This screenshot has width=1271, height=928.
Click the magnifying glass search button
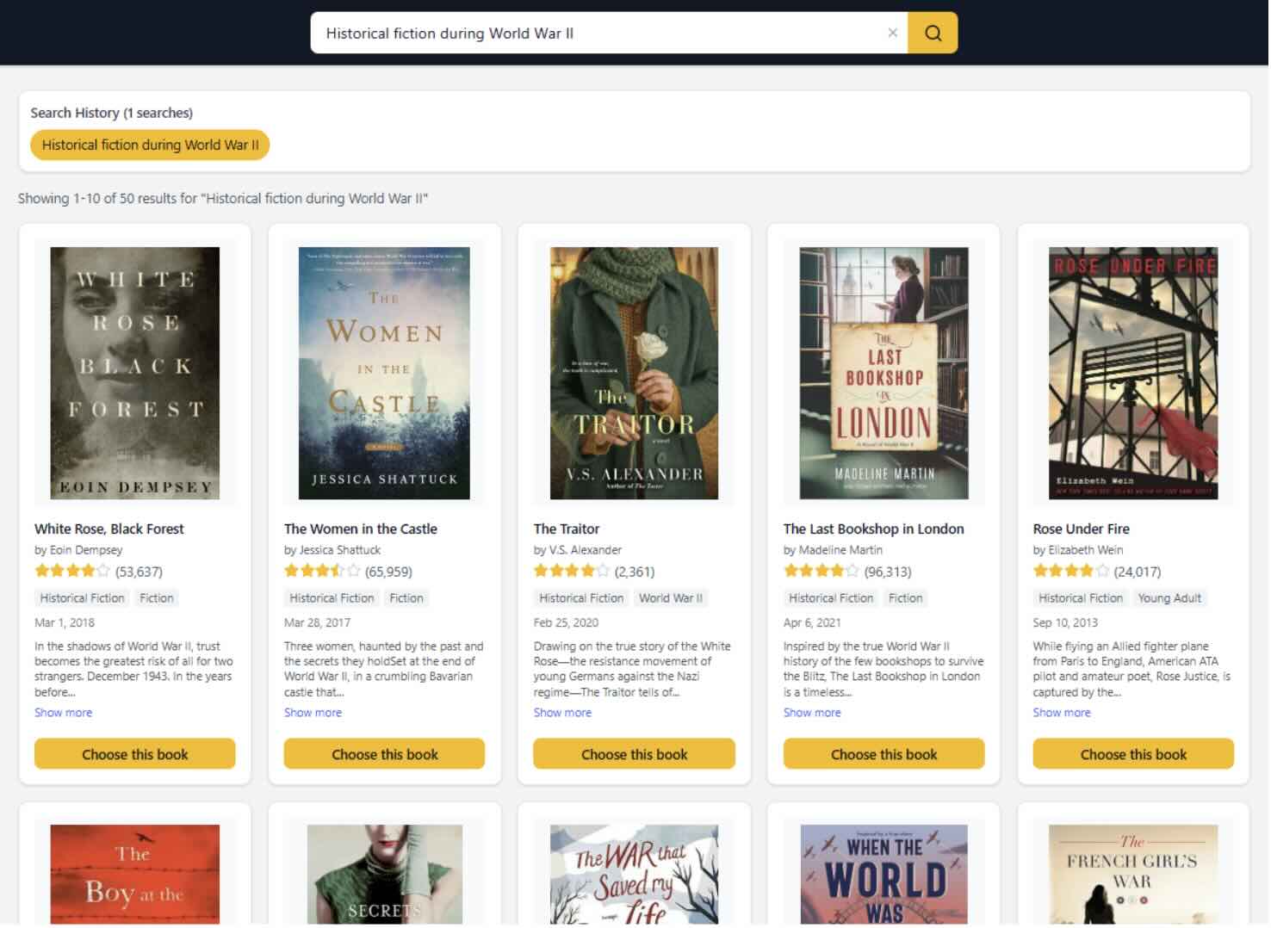(x=933, y=34)
